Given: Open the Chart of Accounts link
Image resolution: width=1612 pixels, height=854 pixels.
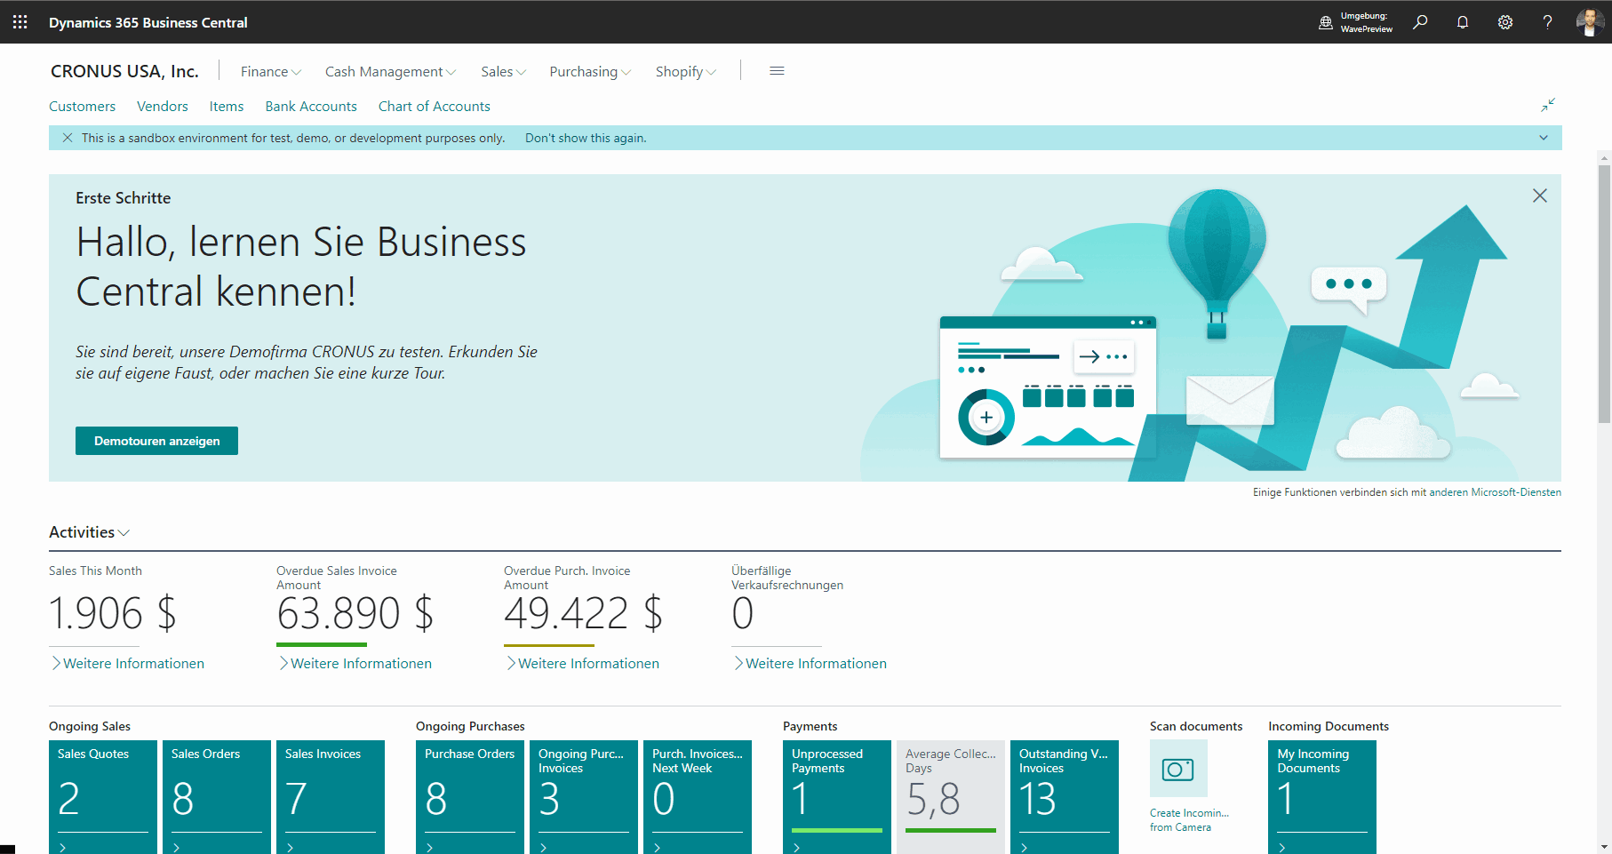Looking at the screenshot, I should (x=435, y=106).
